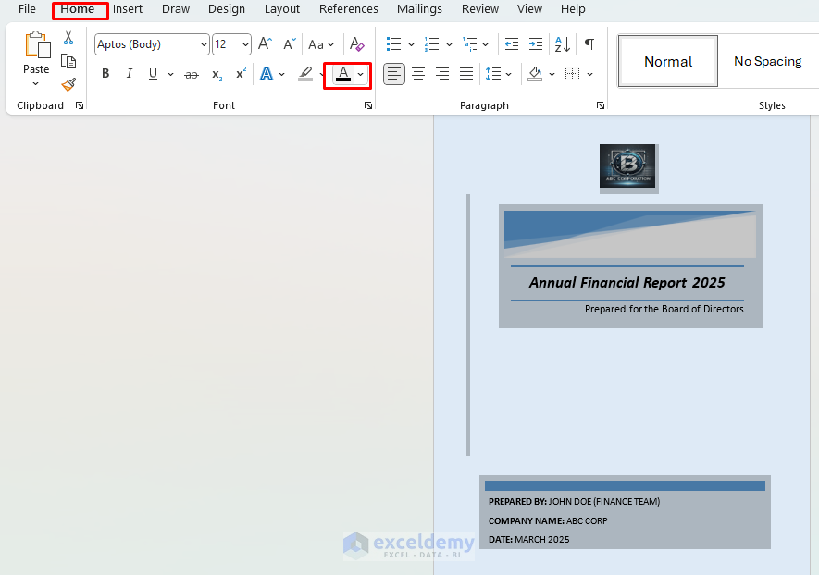Decrease font size with shrink icon
The image size is (819, 575).
[x=290, y=43]
